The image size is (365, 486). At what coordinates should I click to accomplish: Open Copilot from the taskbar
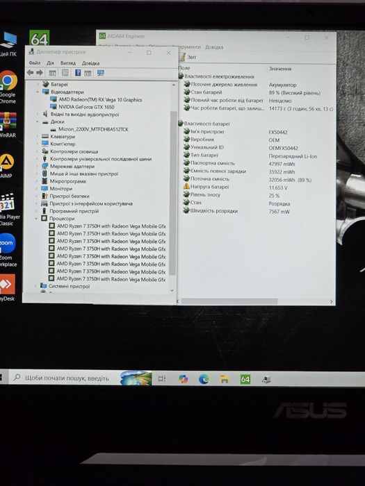183,379
